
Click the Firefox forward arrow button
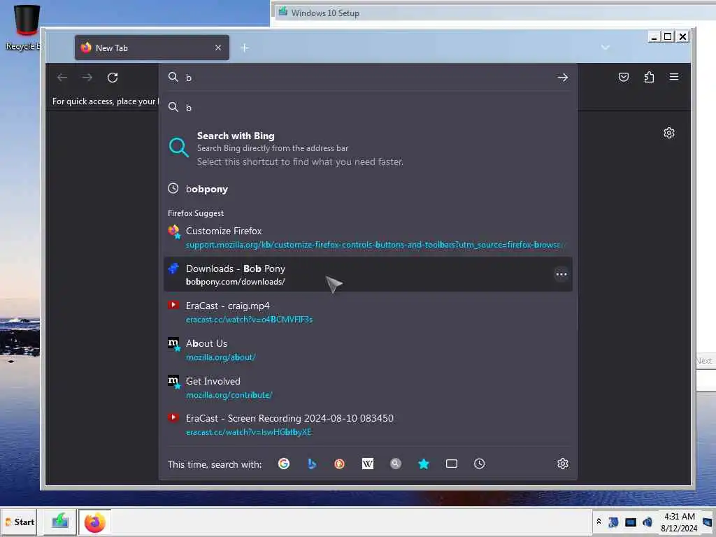coord(87,78)
